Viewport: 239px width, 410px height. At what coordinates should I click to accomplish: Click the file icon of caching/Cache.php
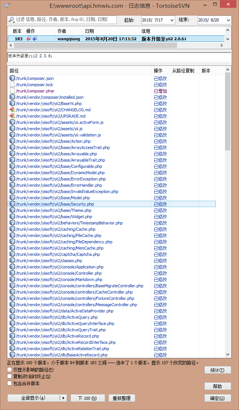(12, 229)
